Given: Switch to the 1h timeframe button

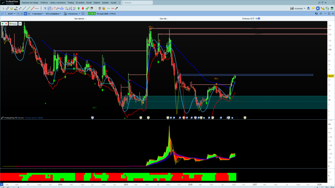Looking at the screenshot, I should pos(18,14).
